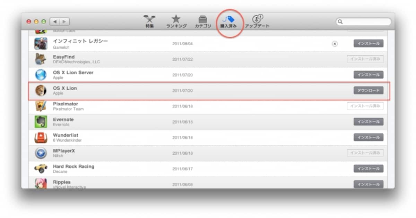Hide インフィニット レガシー with the x button
416x218 pixels.
[x=335, y=44]
